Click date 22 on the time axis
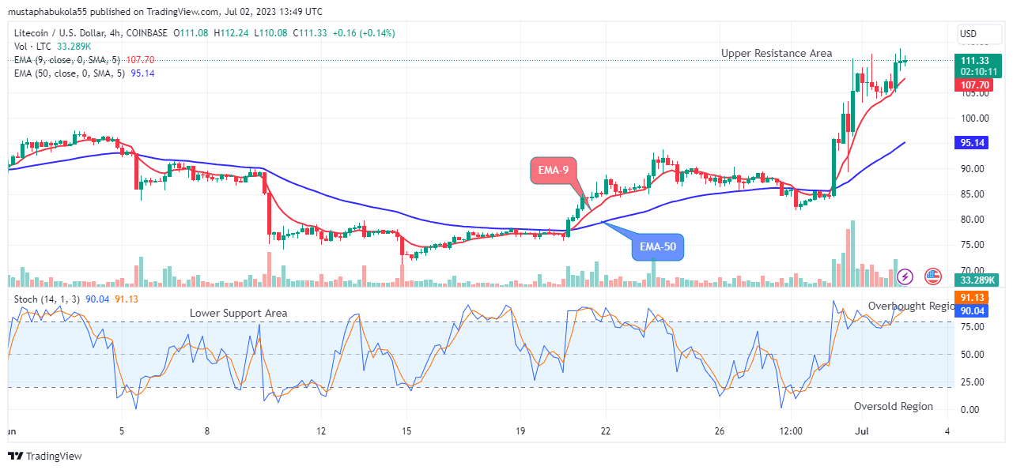 605,431
